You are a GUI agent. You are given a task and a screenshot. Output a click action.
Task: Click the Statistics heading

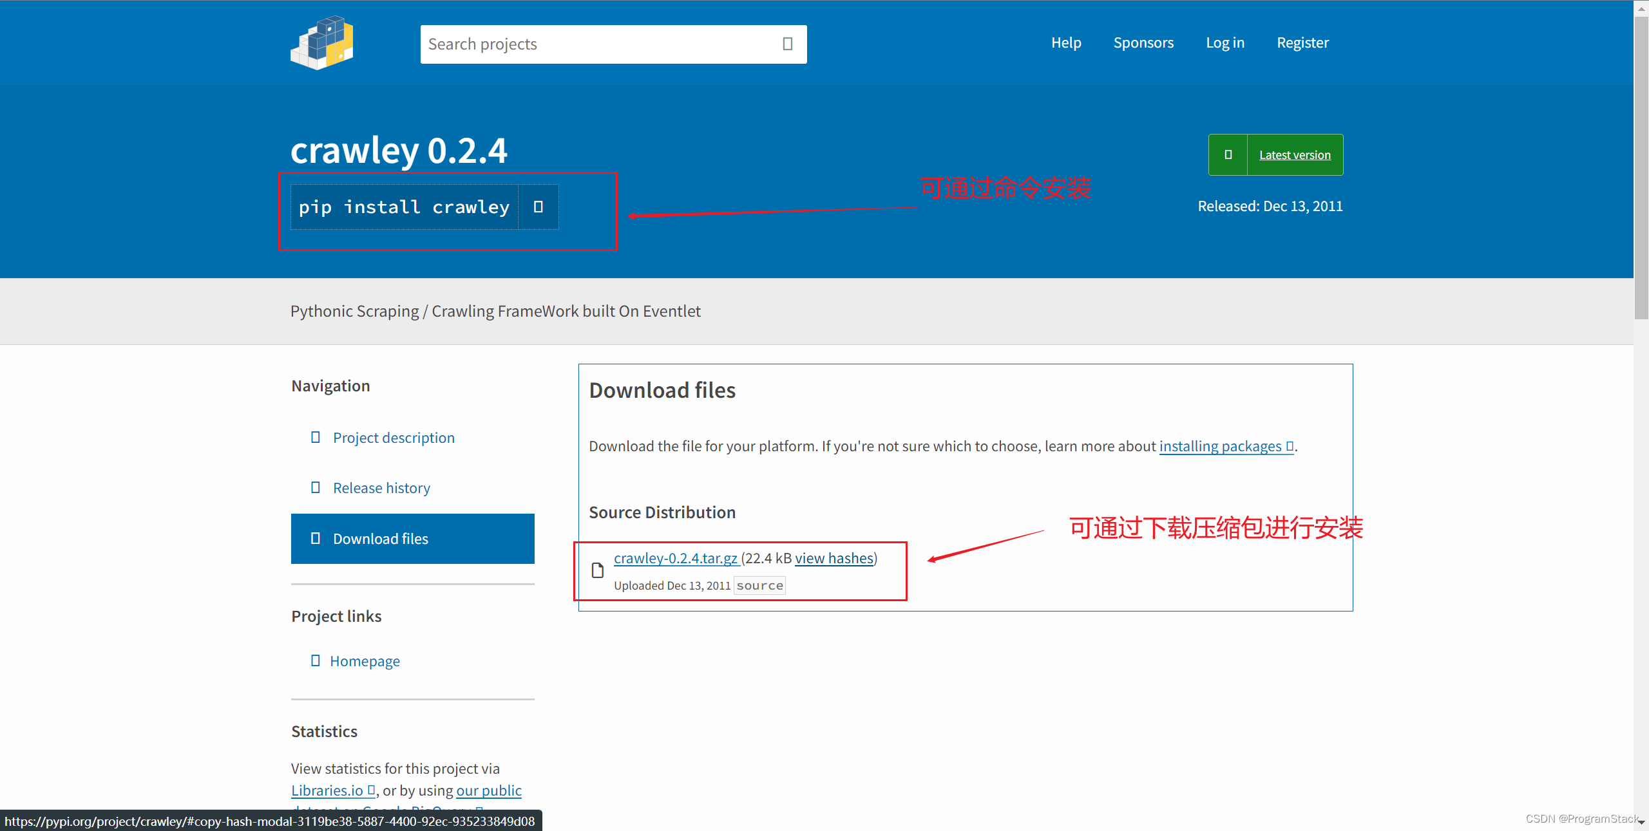coord(324,731)
